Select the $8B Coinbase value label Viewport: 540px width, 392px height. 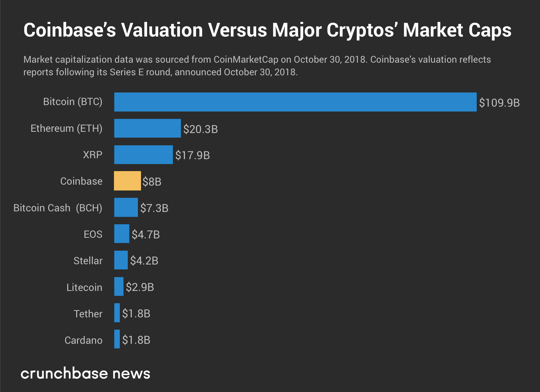pyautogui.click(x=152, y=182)
